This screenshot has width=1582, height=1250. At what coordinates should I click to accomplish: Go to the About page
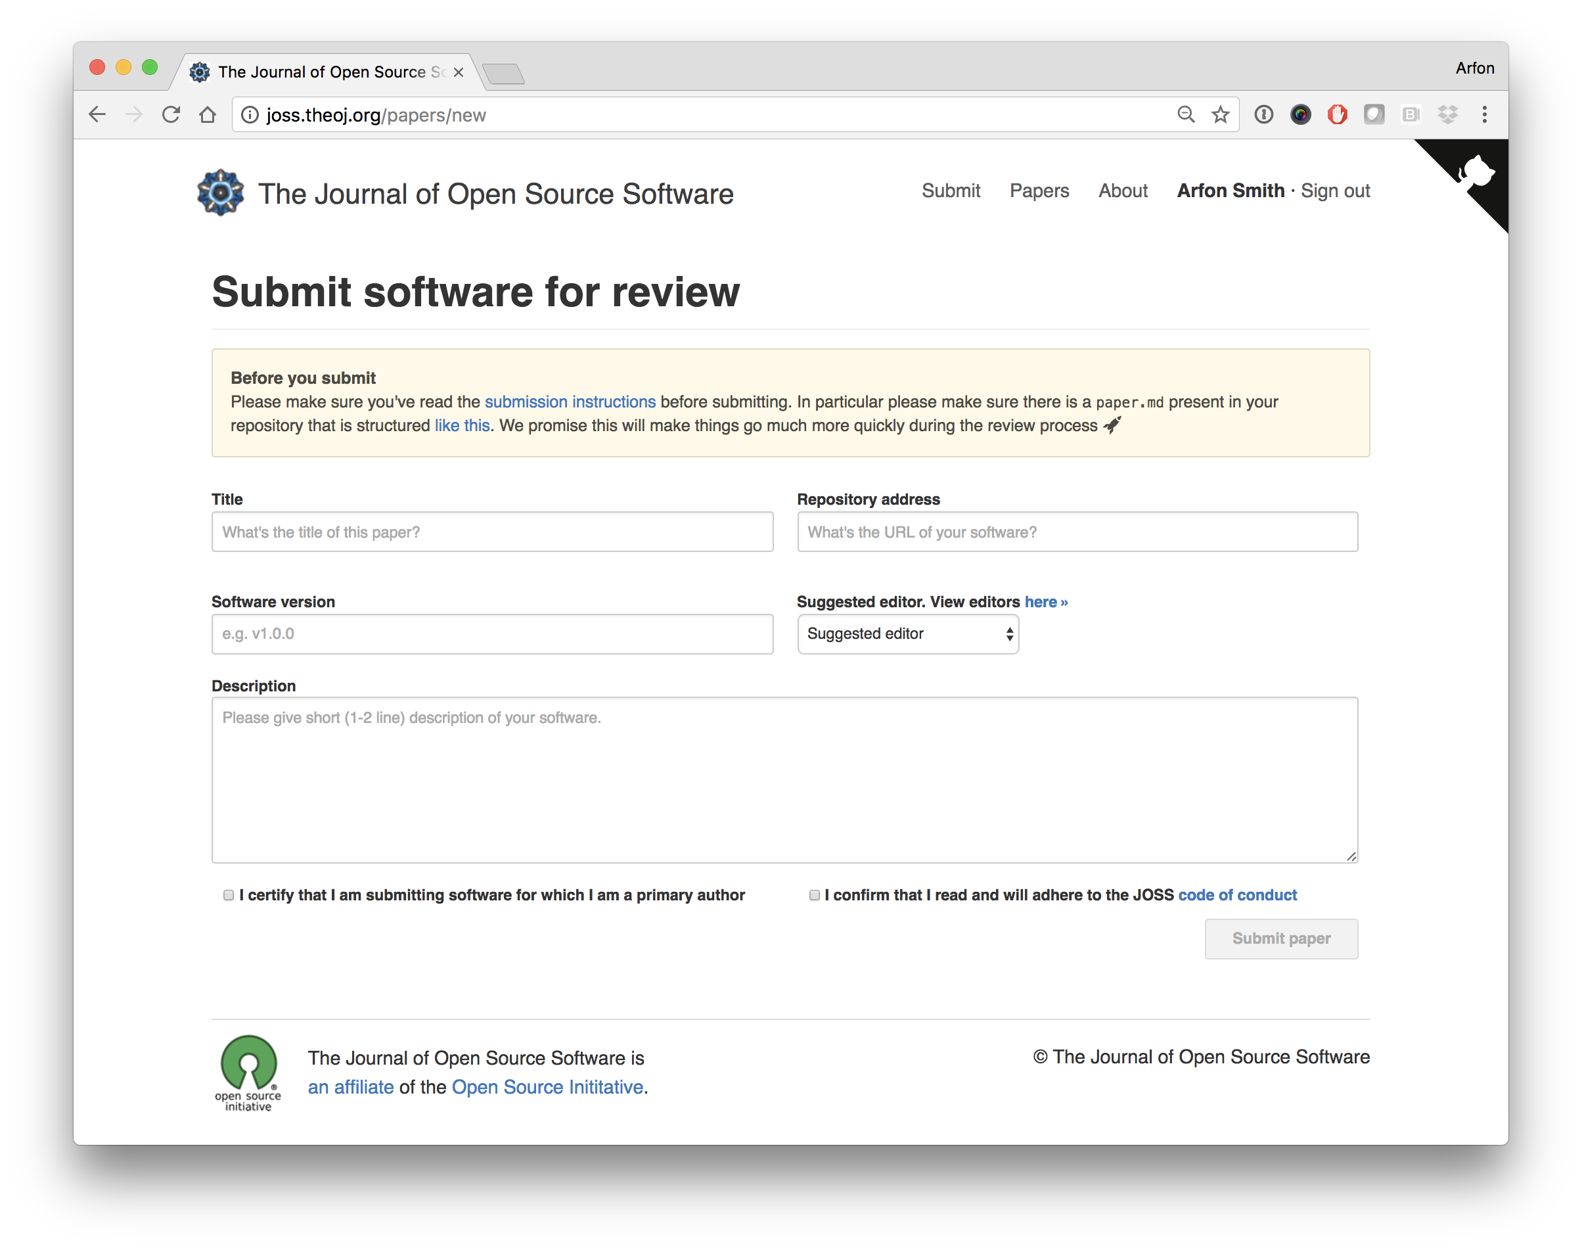pos(1123,191)
